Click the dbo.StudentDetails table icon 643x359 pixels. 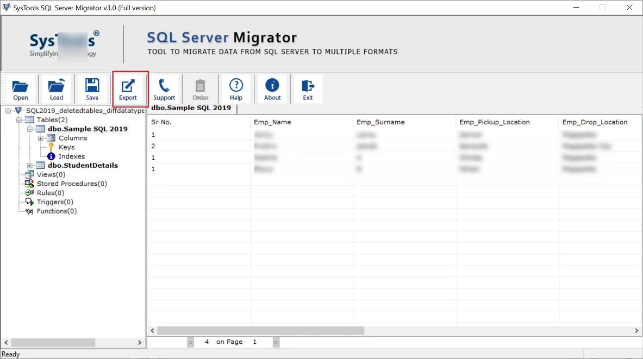(x=40, y=165)
